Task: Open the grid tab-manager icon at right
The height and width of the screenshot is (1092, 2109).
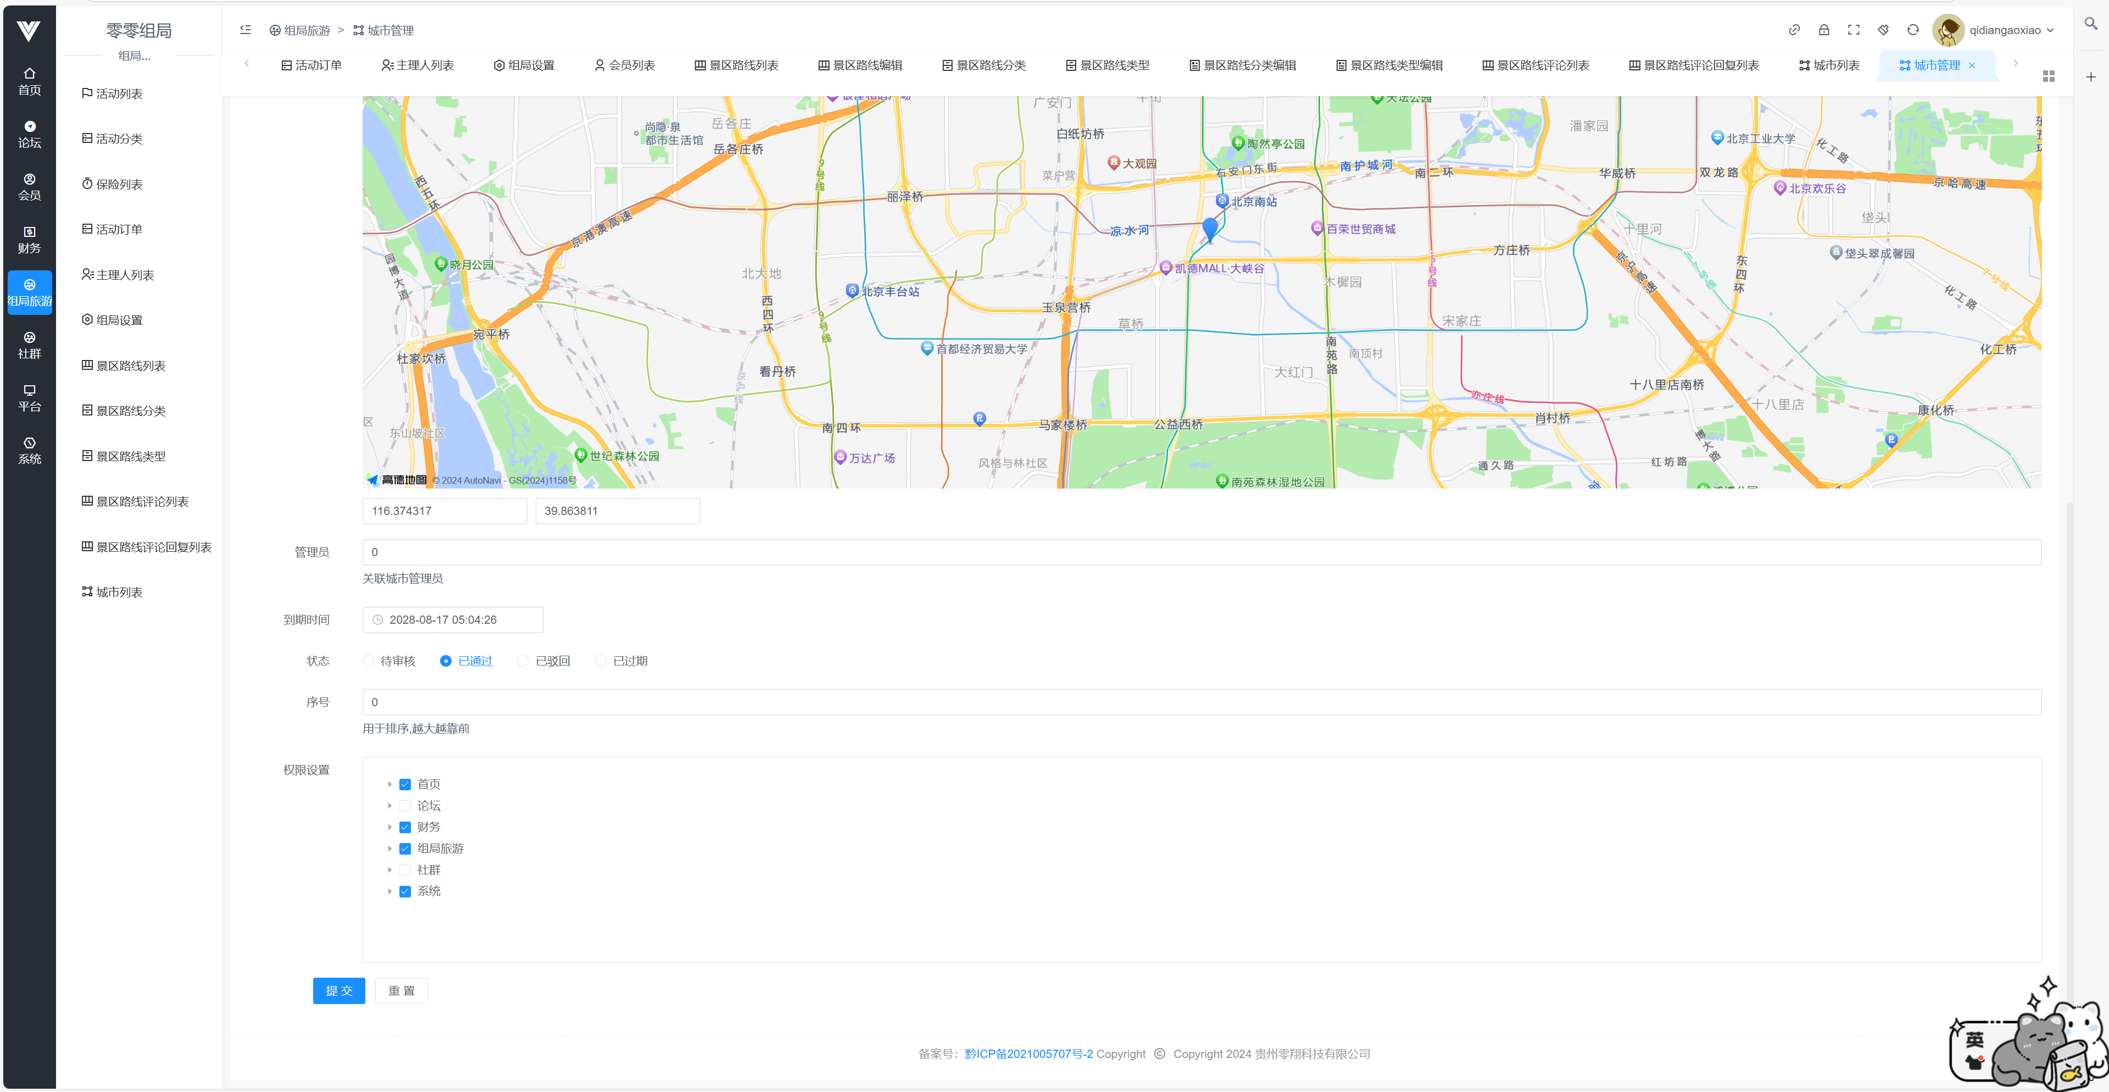Action: (2049, 76)
